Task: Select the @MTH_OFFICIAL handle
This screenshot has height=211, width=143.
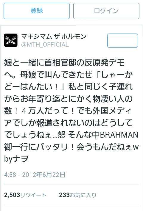Action: [45, 45]
